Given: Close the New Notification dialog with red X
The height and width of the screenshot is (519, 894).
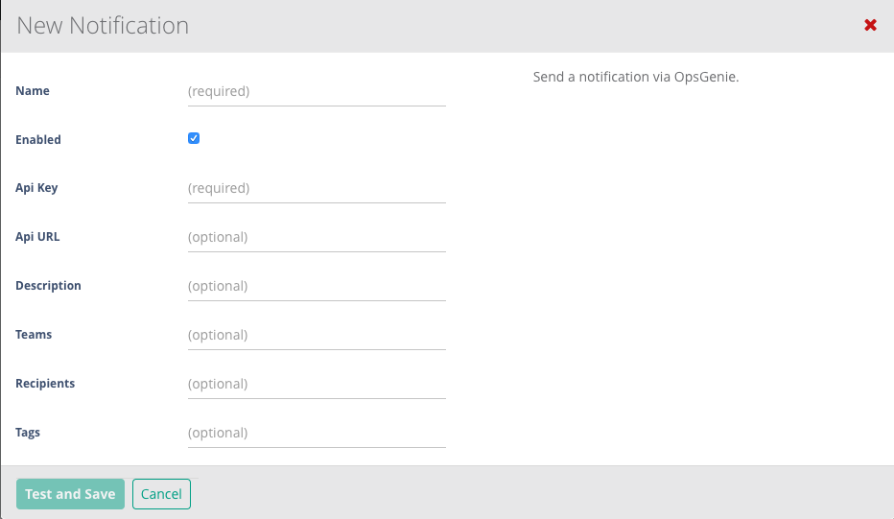Looking at the screenshot, I should 870,25.
